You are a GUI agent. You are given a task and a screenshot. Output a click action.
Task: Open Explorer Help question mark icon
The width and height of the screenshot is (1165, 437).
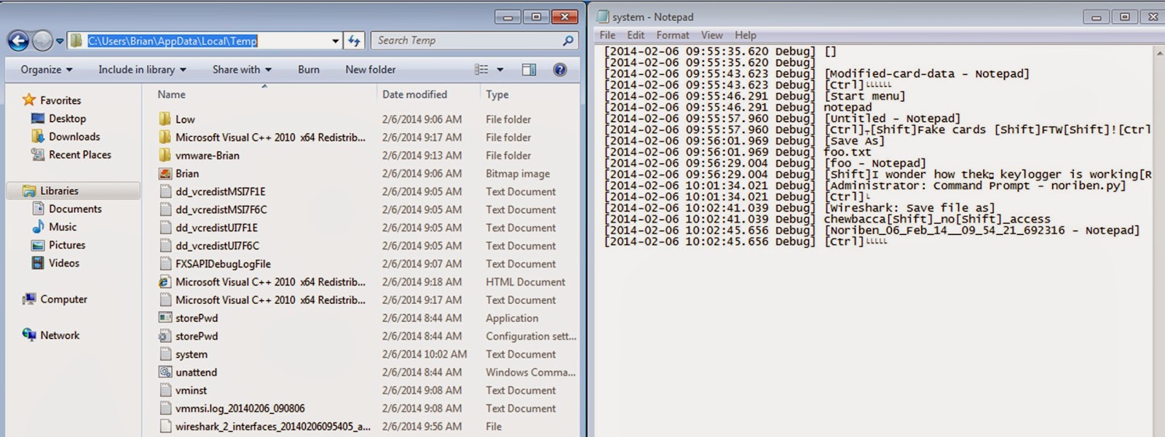click(x=560, y=70)
